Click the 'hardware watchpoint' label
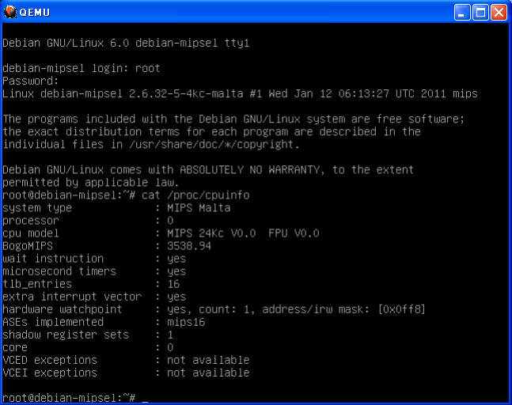 tap(63, 309)
